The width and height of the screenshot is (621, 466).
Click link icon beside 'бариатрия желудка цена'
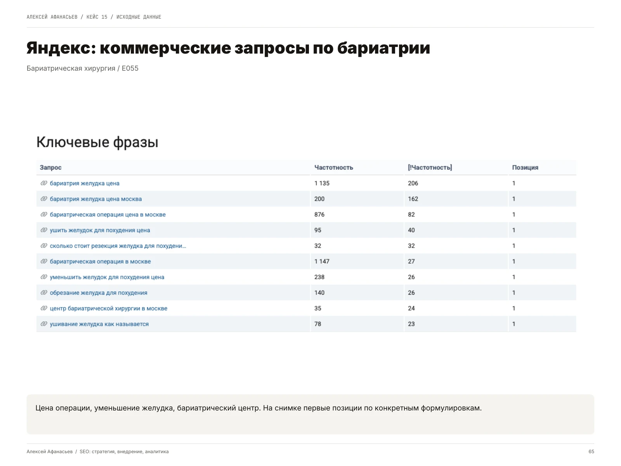point(44,183)
